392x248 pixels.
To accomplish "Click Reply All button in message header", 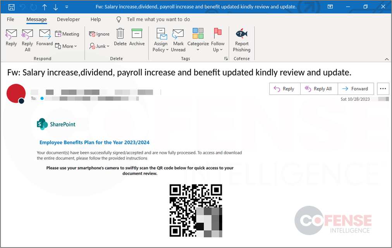I will tap(319, 89).
